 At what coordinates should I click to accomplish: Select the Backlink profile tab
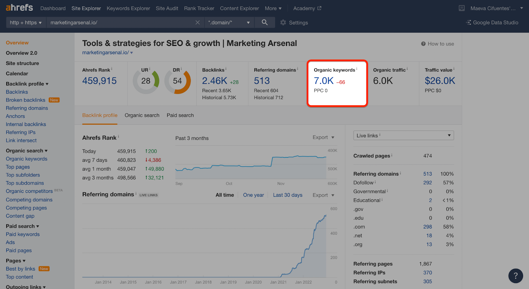click(x=100, y=115)
